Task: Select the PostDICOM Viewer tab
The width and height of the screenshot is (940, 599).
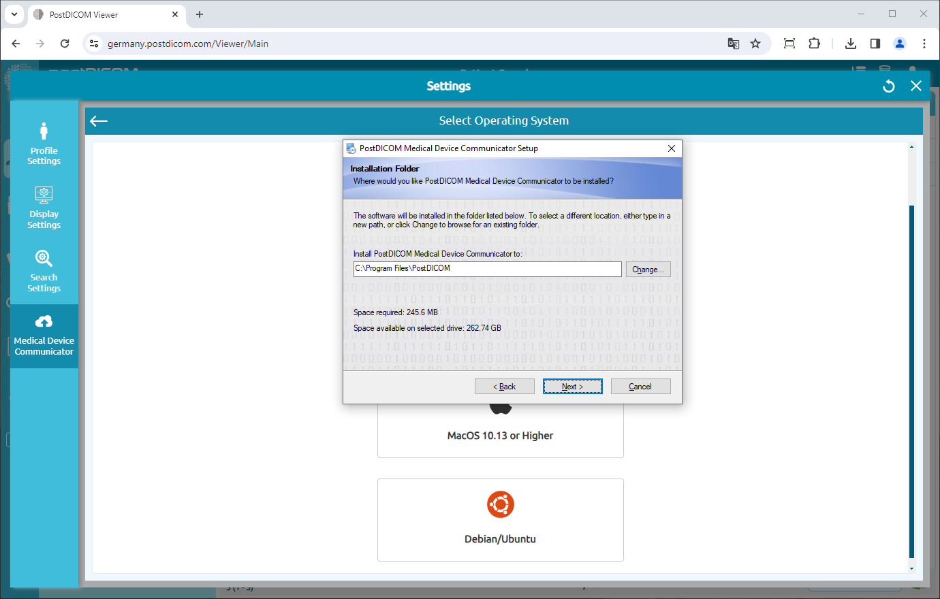Action: click(106, 14)
